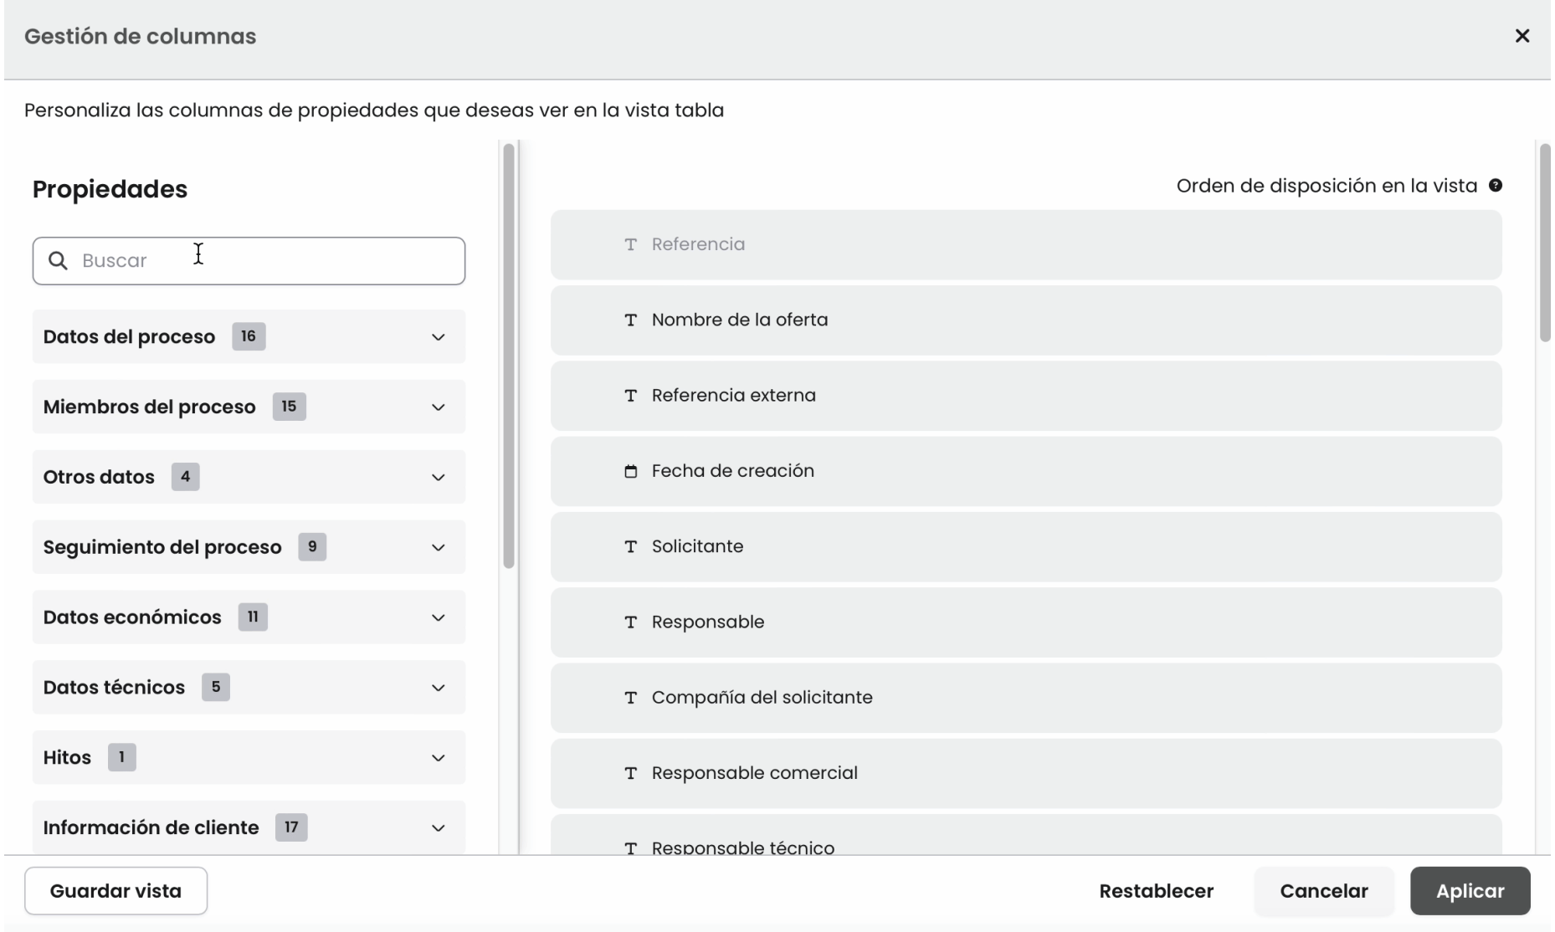Click the 4 badge on Otros datos
The image size is (1555, 932).
tap(185, 477)
